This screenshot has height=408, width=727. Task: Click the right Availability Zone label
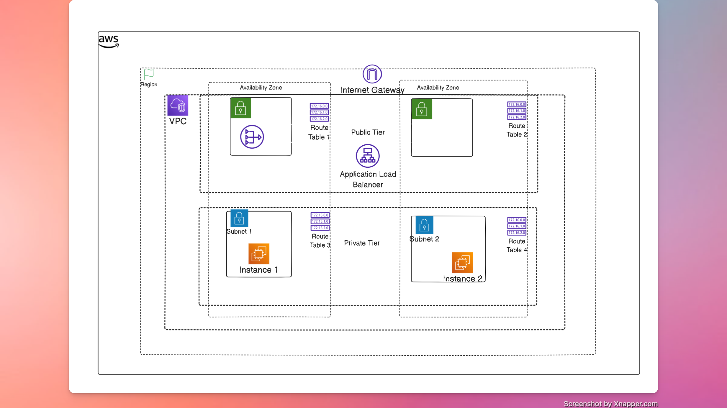438,88
